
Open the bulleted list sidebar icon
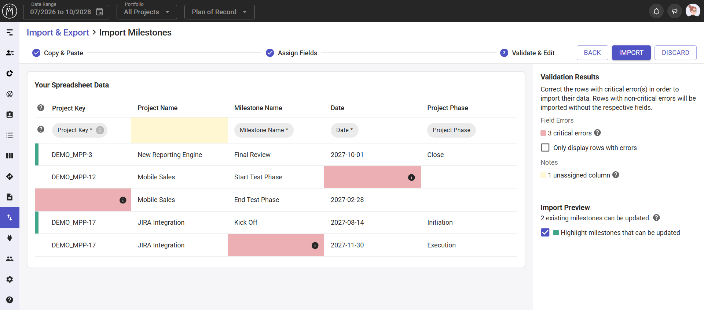coord(10,135)
